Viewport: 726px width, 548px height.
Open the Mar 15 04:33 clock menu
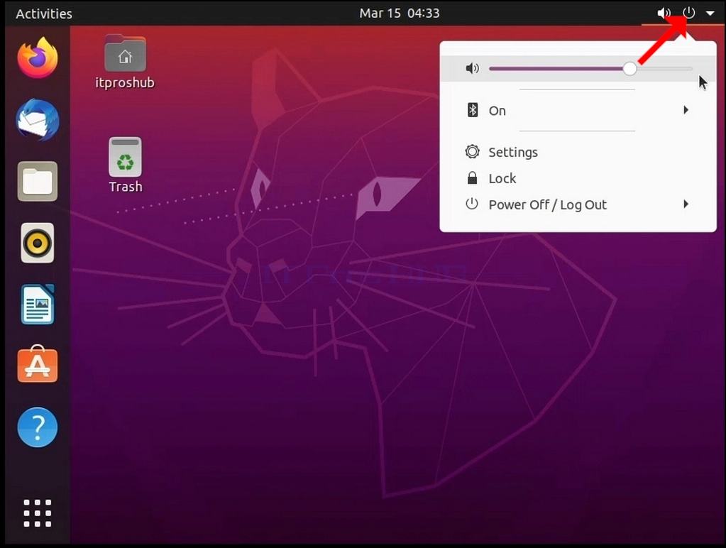pyautogui.click(x=400, y=13)
